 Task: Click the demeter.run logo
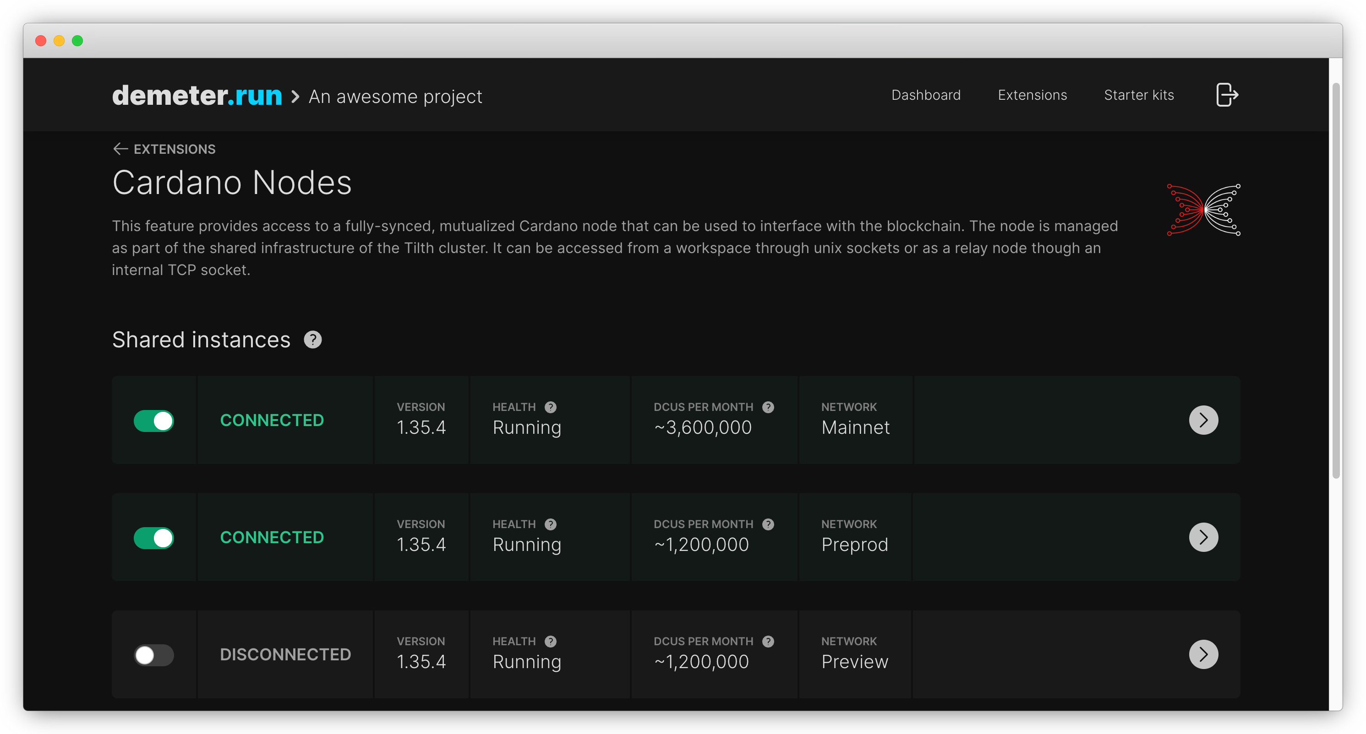click(x=197, y=95)
